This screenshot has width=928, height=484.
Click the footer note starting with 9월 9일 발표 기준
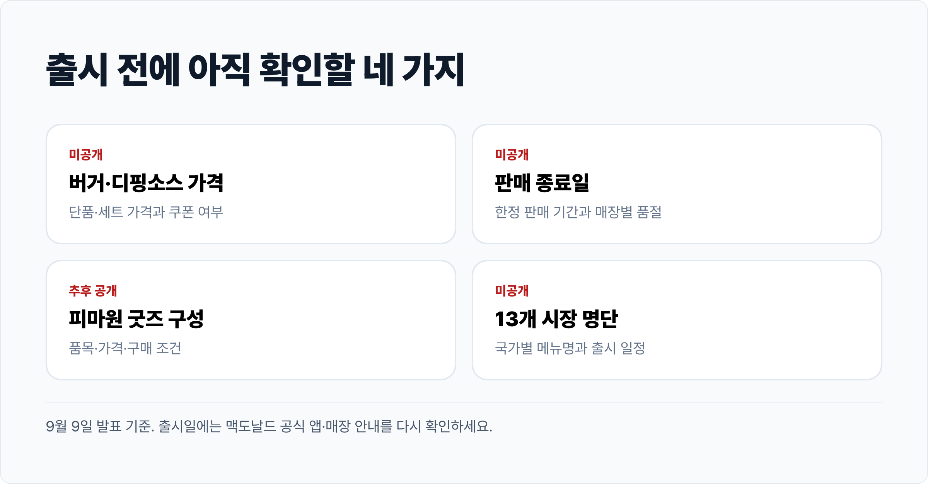point(269,426)
